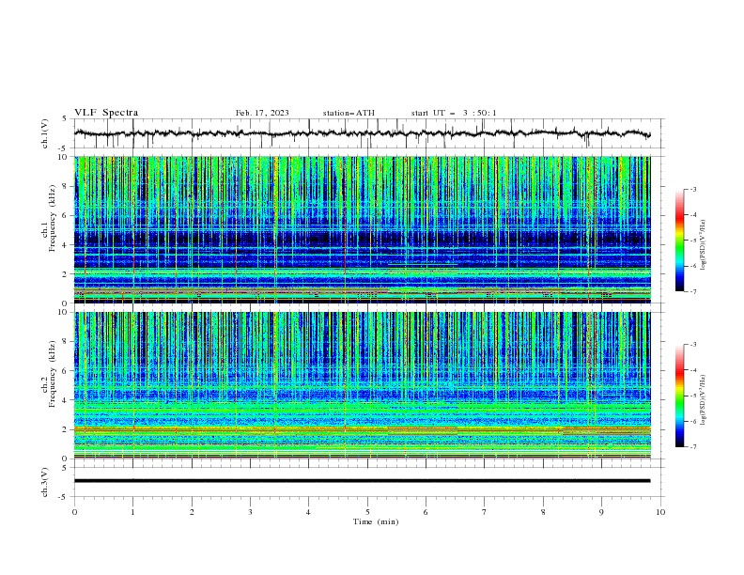Click the ch.2 colorbar log(PSD) label
The width and height of the screenshot is (744, 575).
(x=703, y=400)
